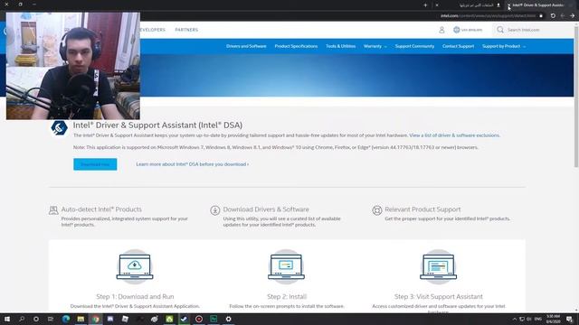Open File Explorer from taskbar
Screen dimensions: 579x325
tap(81, 319)
